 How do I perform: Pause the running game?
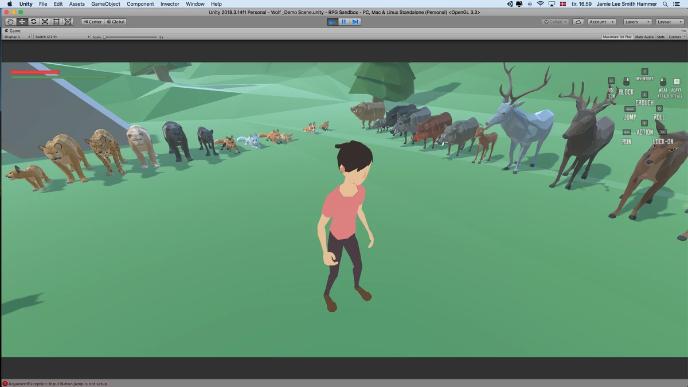pyautogui.click(x=343, y=22)
